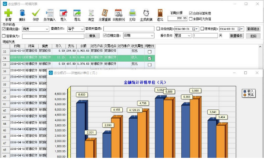Expand the end date dropdown arrow
This screenshot has height=164, width=264.
[x=242, y=29]
